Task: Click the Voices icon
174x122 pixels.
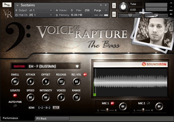Action: click(x=57, y=10)
